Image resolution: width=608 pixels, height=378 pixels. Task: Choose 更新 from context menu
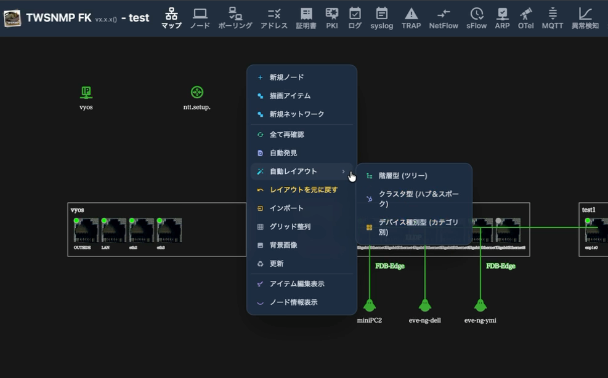pyautogui.click(x=302, y=264)
